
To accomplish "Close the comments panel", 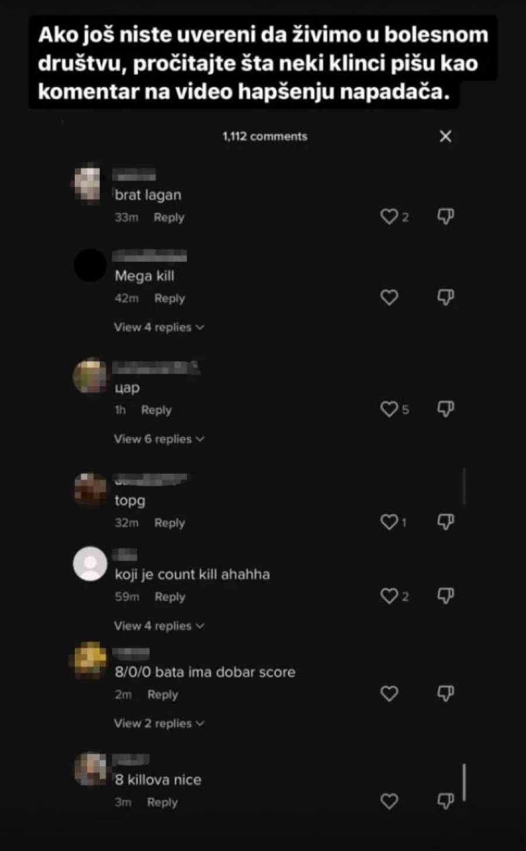I will [445, 136].
